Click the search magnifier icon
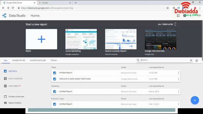 point(138,60)
